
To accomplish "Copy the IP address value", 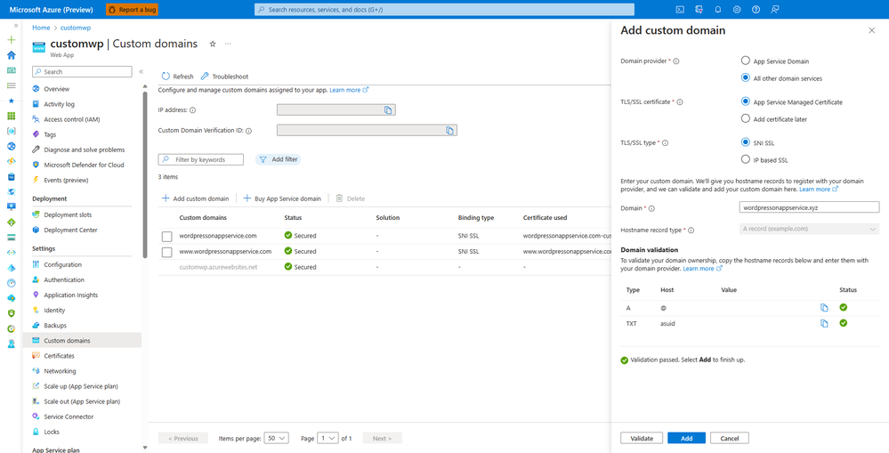I will point(388,110).
